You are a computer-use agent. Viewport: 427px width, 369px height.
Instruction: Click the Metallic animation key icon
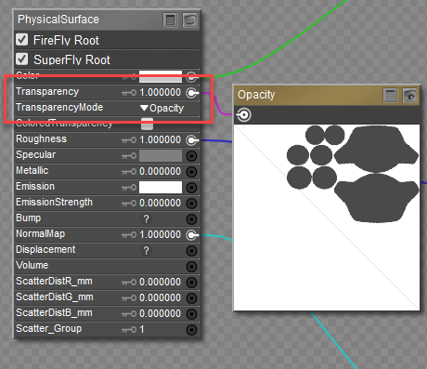pyautogui.click(x=129, y=172)
